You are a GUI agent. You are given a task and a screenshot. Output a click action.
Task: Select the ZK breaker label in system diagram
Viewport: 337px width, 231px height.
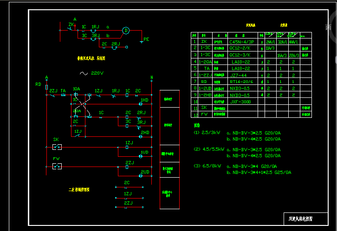(71, 25)
